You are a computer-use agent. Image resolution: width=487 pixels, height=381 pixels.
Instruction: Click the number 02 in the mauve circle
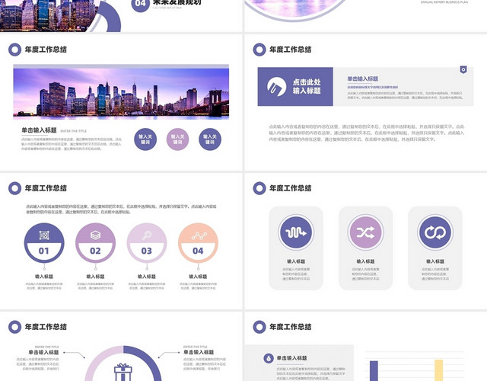click(x=95, y=251)
